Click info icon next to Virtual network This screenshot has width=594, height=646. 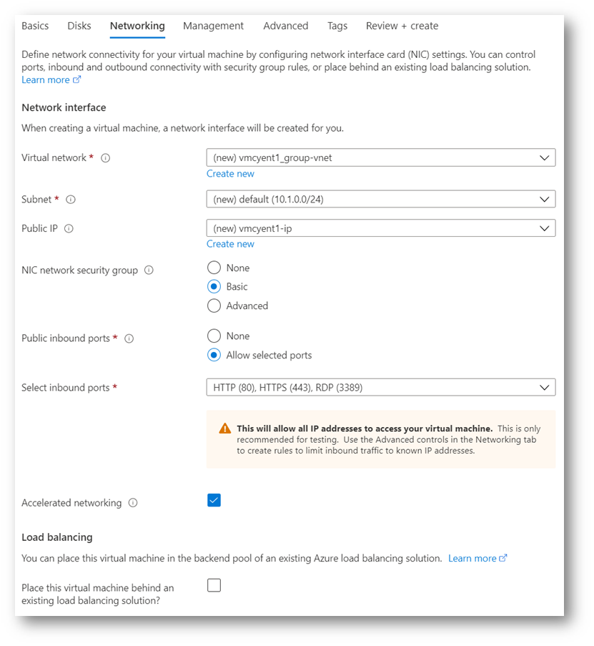(106, 158)
